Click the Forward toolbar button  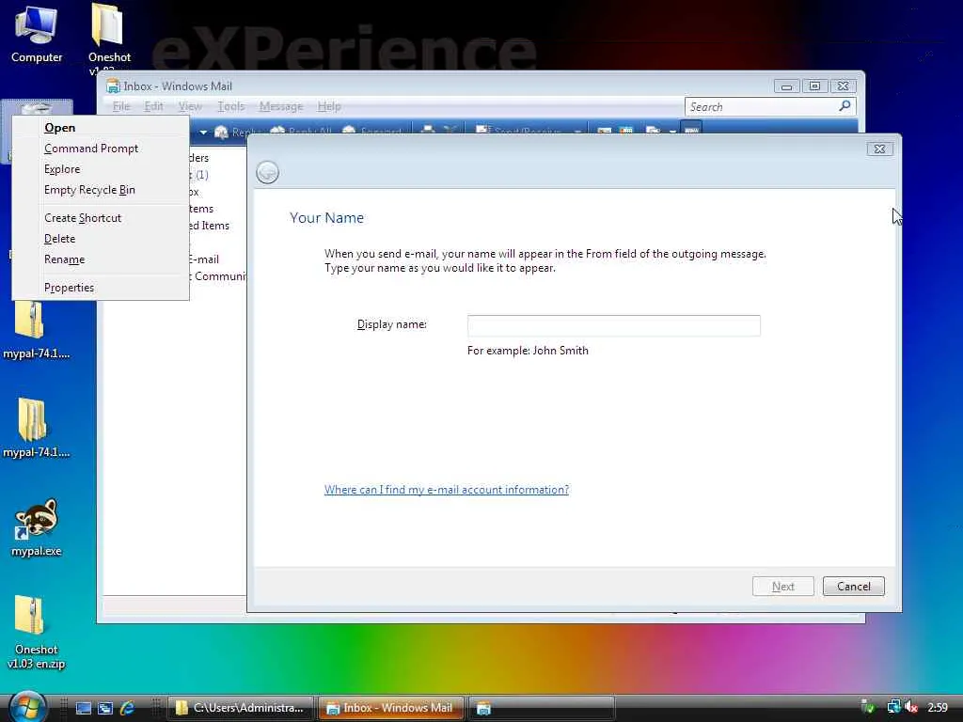point(372,131)
